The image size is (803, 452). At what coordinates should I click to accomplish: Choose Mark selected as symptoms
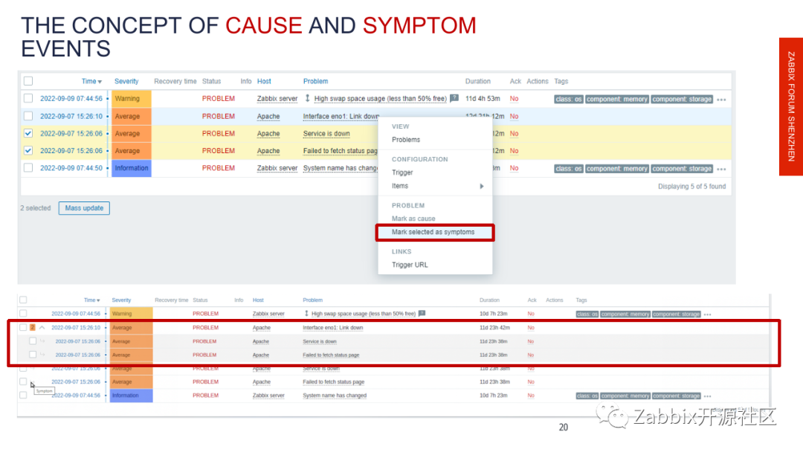[435, 233]
